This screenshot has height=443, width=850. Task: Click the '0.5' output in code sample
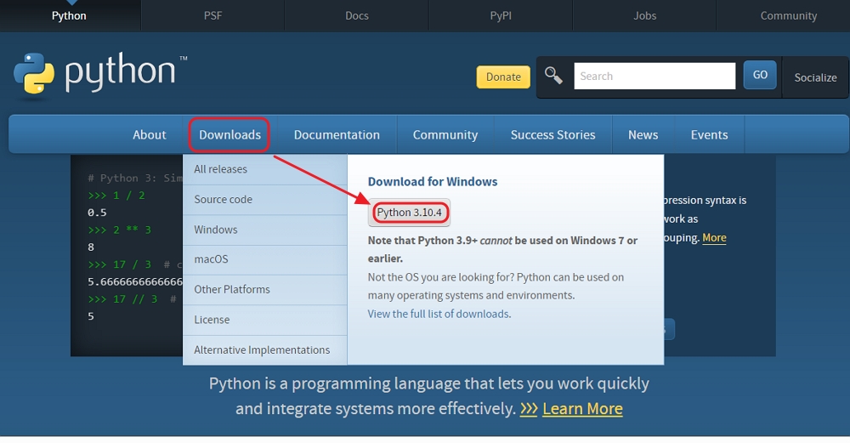click(x=97, y=213)
